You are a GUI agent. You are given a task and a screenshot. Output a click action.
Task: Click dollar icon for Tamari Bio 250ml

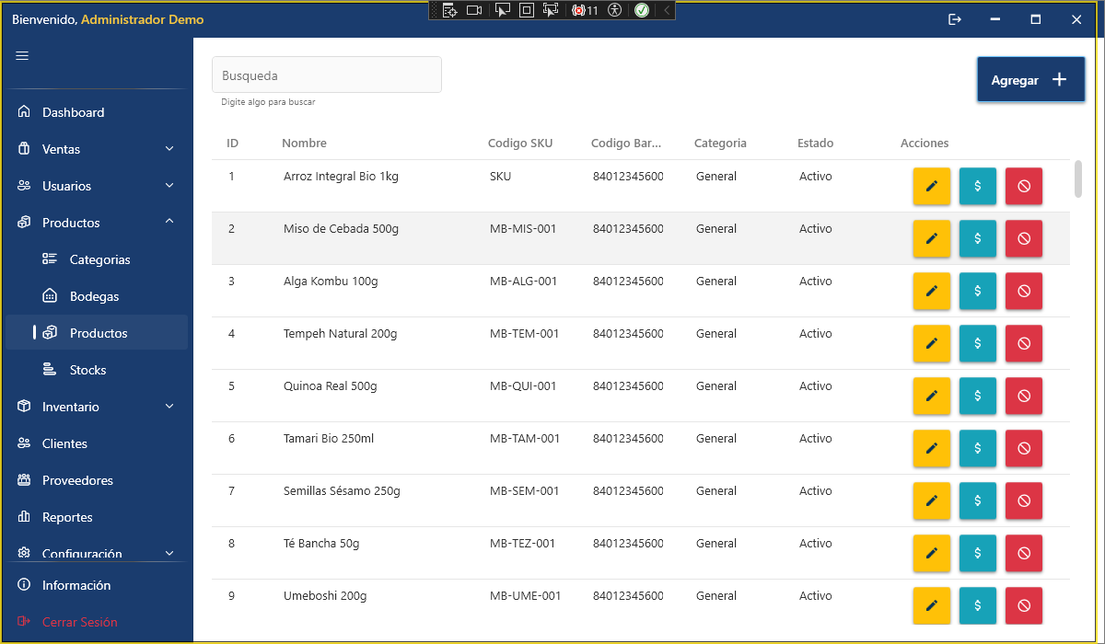(977, 448)
